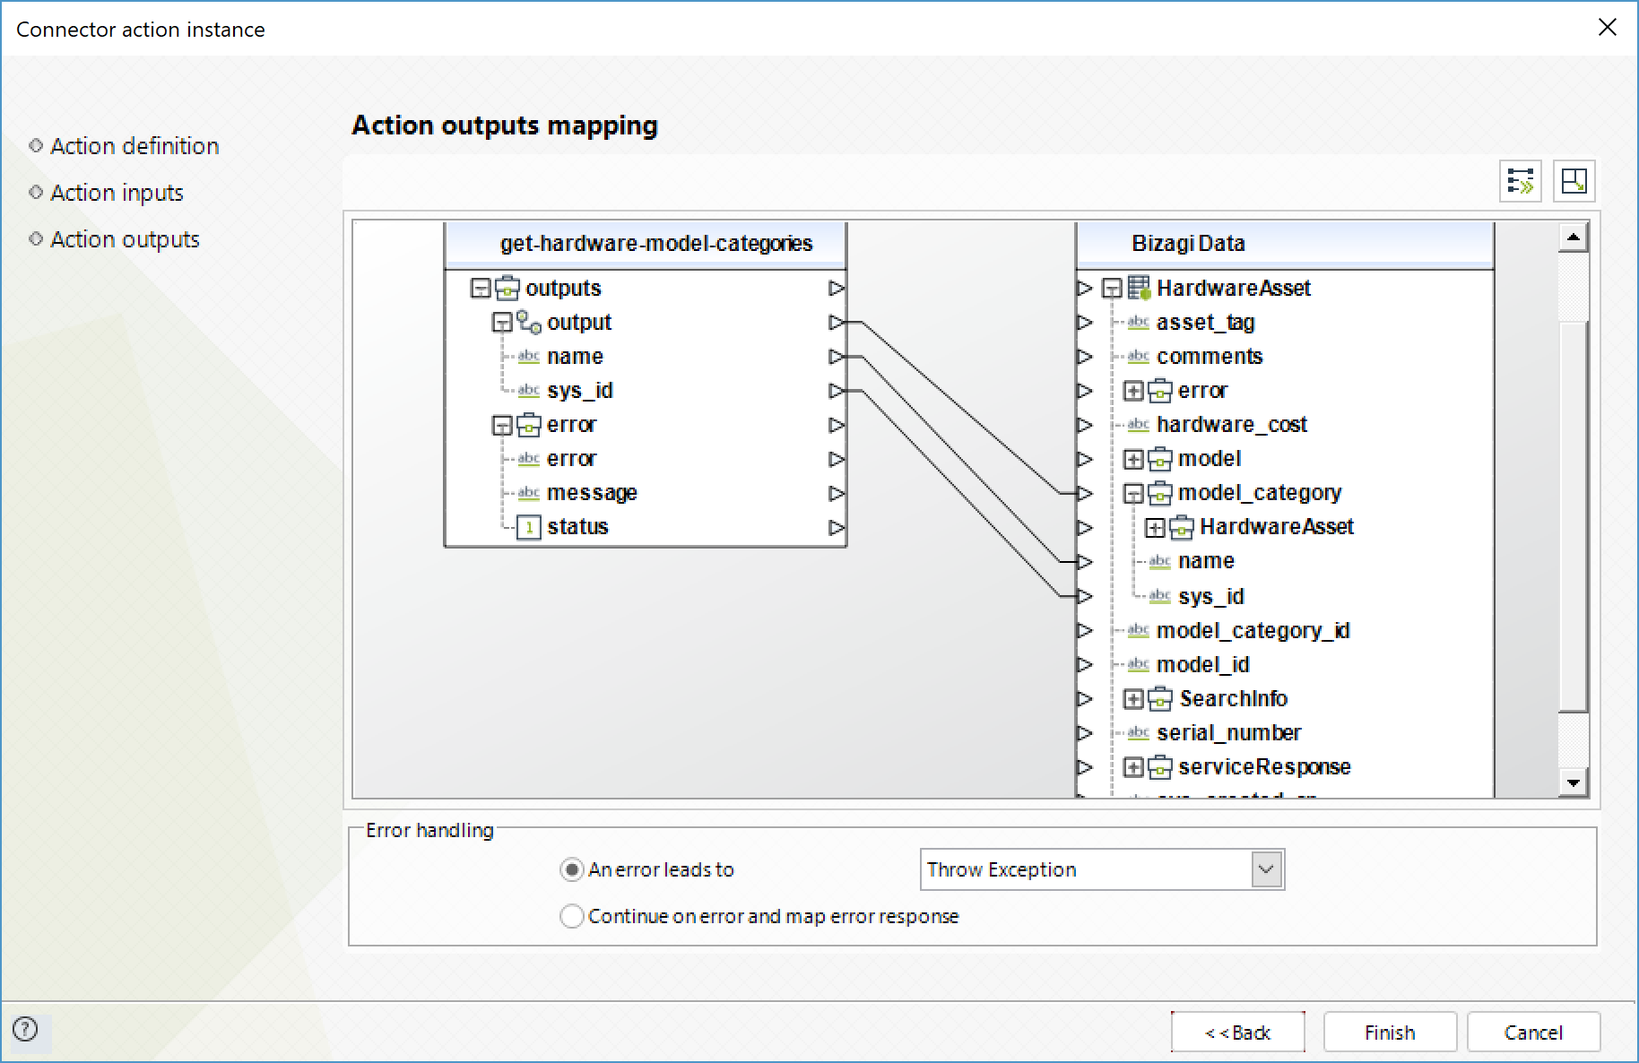Click the abc icon beside model_category_id
The width and height of the screenshot is (1639, 1063).
[x=1138, y=630]
